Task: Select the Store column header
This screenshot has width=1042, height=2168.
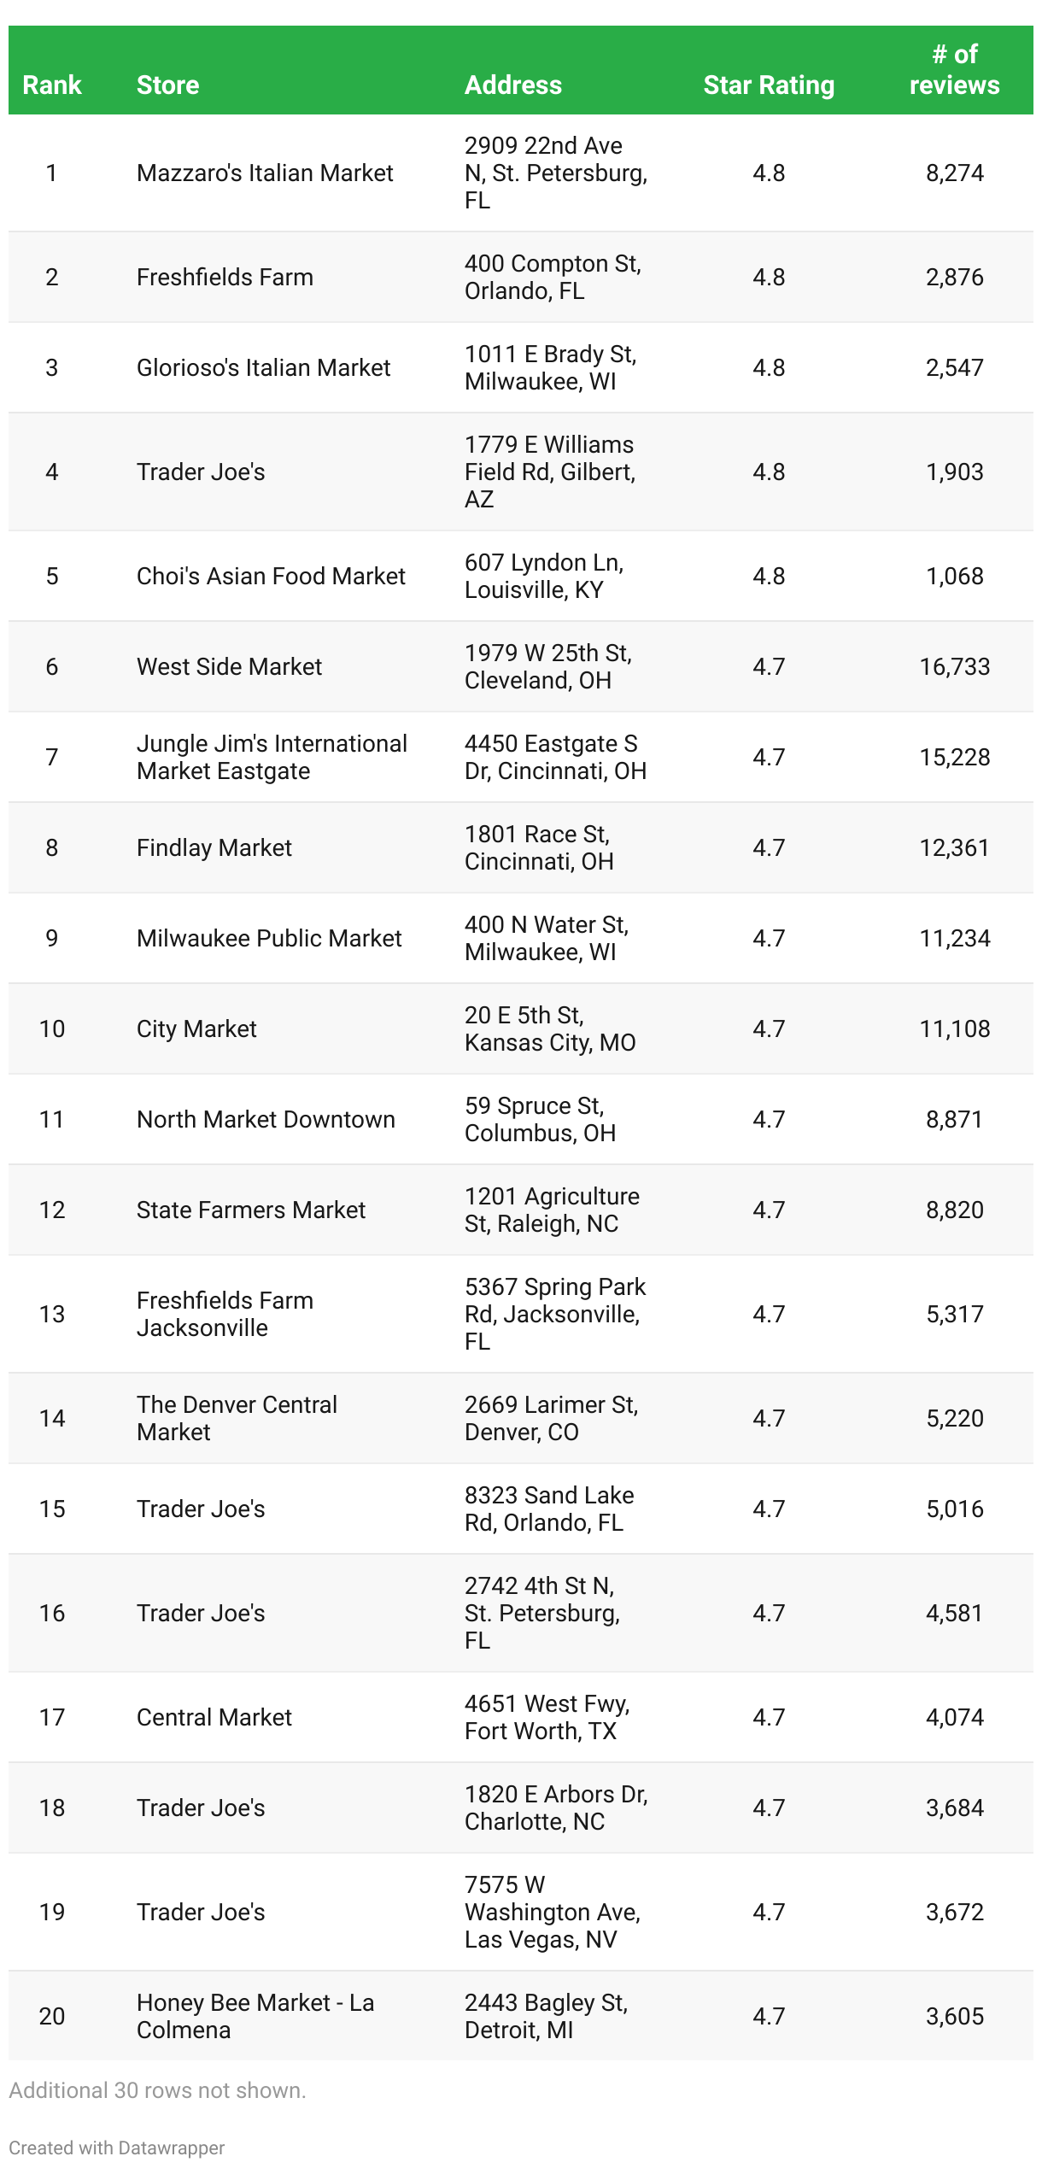Action: (x=167, y=85)
